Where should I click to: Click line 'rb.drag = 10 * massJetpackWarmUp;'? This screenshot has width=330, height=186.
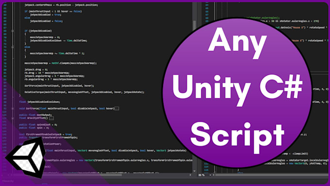tap(47, 73)
